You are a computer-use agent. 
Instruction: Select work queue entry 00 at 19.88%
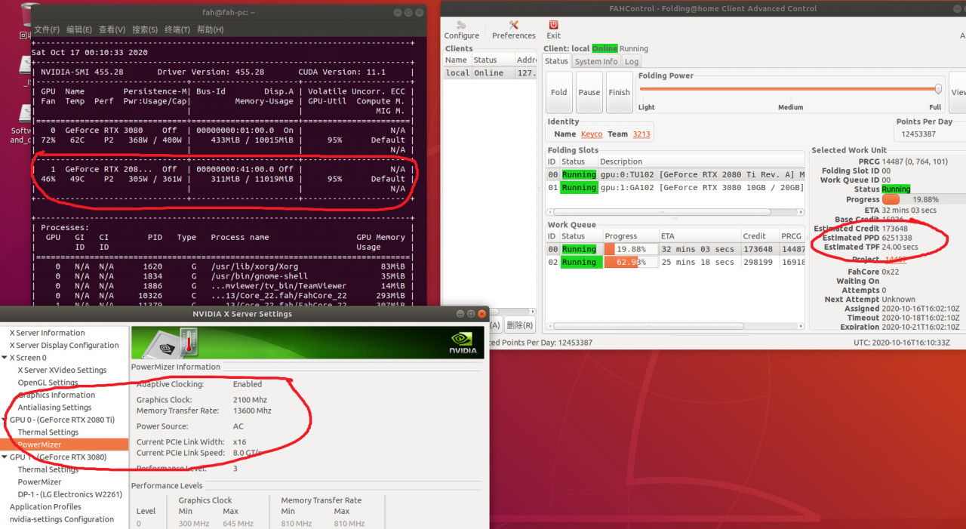(675, 249)
